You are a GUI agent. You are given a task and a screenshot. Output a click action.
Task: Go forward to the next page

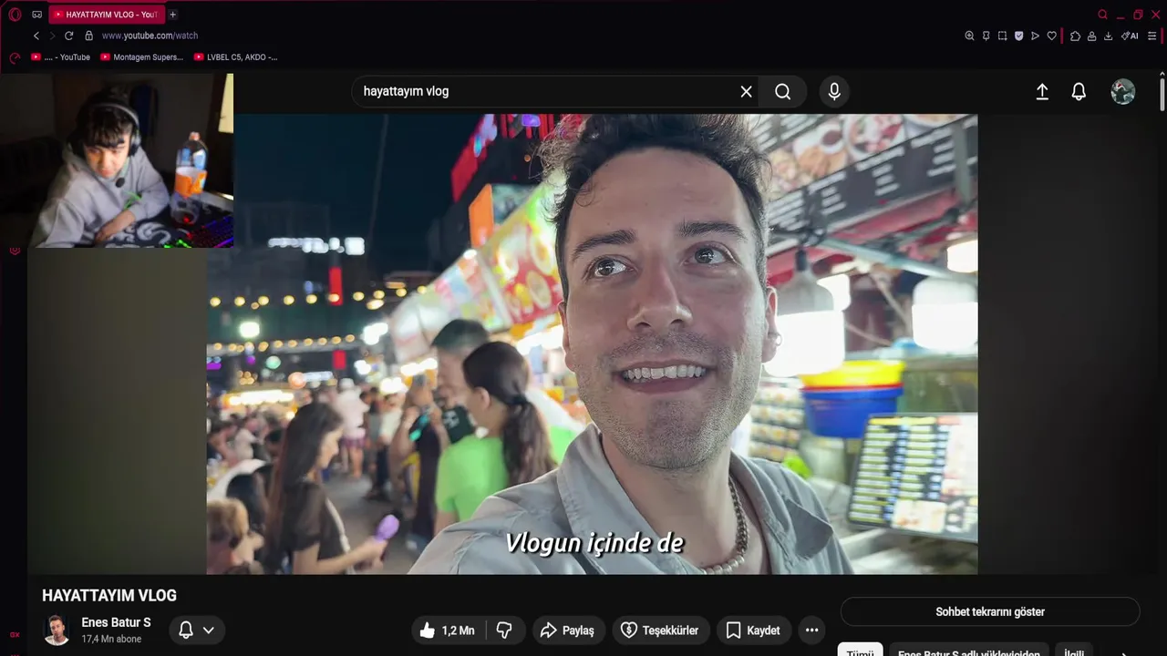[52, 36]
